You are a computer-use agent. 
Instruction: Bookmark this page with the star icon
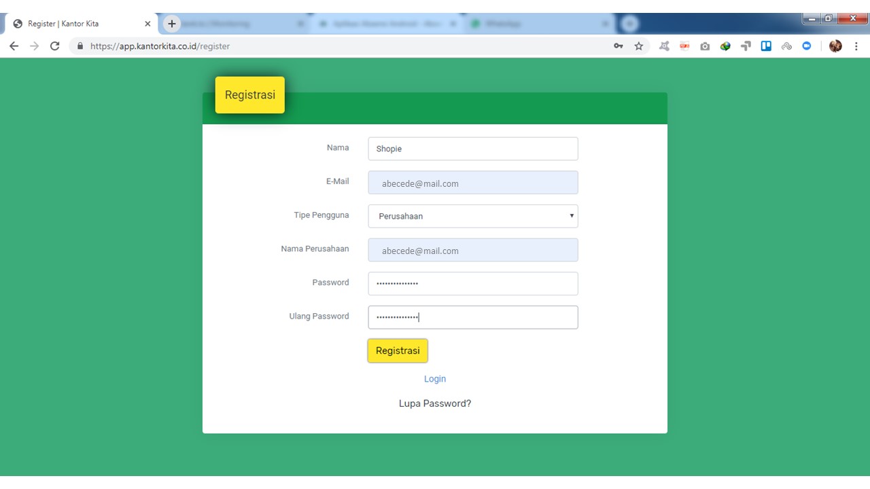pyautogui.click(x=638, y=46)
